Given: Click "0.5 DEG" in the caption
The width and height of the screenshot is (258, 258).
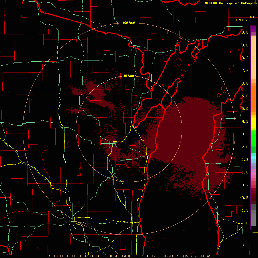Looking at the screenshot, I should pos(146,256).
